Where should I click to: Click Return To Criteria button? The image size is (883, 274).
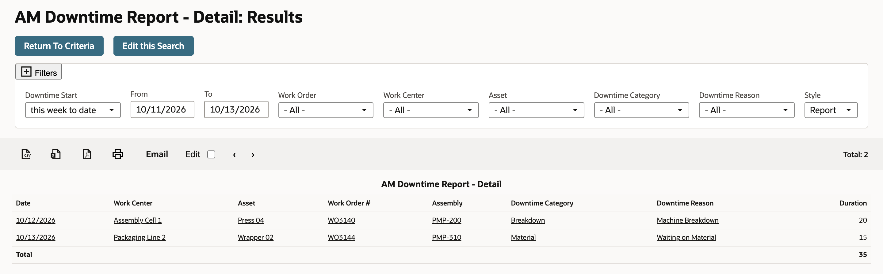click(59, 46)
